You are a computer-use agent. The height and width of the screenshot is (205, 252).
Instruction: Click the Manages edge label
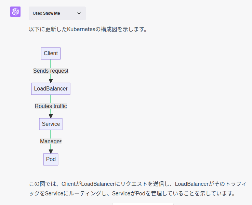(x=51, y=141)
